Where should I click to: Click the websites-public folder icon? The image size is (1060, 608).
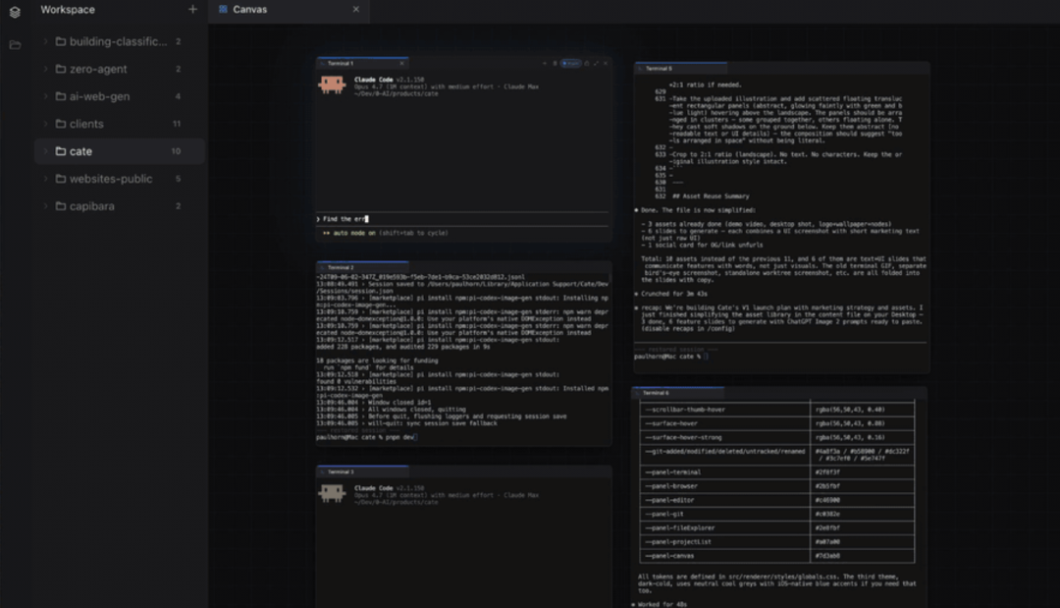point(61,179)
